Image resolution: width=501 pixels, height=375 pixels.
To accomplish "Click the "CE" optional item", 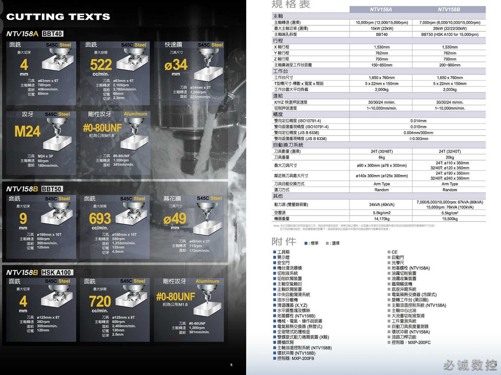I will (x=395, y=252).
